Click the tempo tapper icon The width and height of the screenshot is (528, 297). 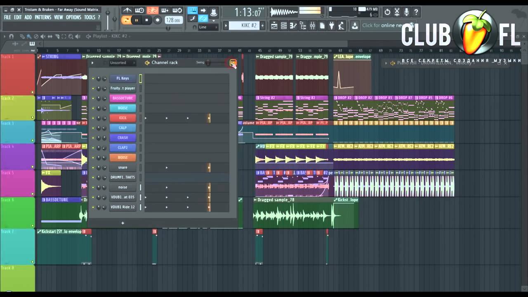(x=341, y=26)
